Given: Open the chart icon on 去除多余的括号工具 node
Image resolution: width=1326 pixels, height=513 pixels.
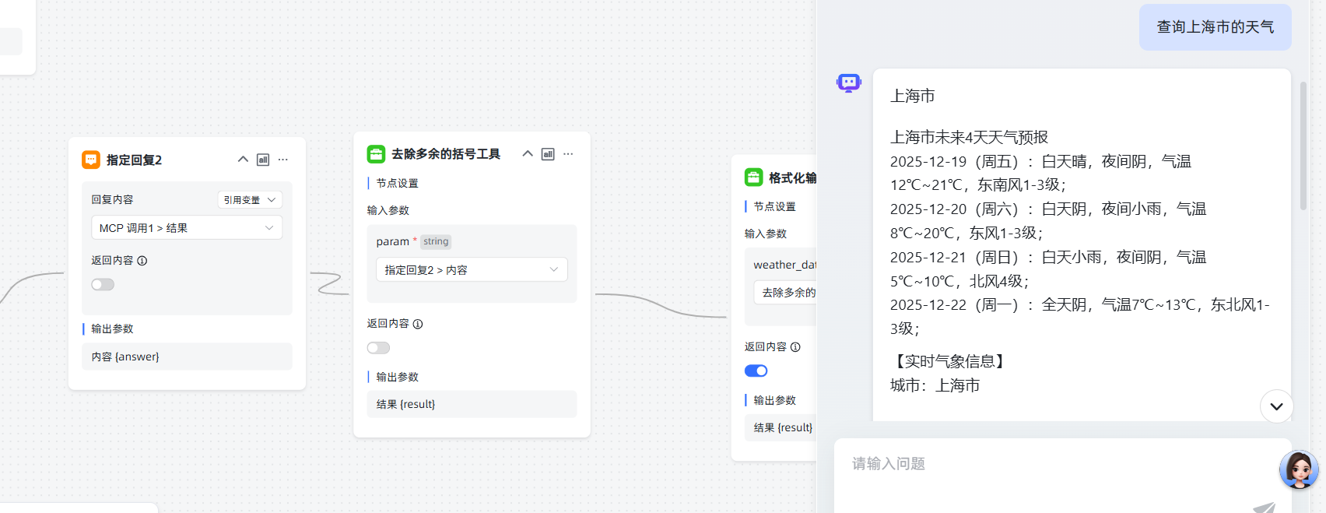Looking at the screenshot, I should coord(548,154).
